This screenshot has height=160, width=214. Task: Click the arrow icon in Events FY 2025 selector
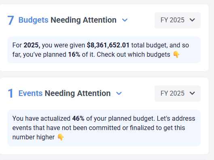(192, 93)
